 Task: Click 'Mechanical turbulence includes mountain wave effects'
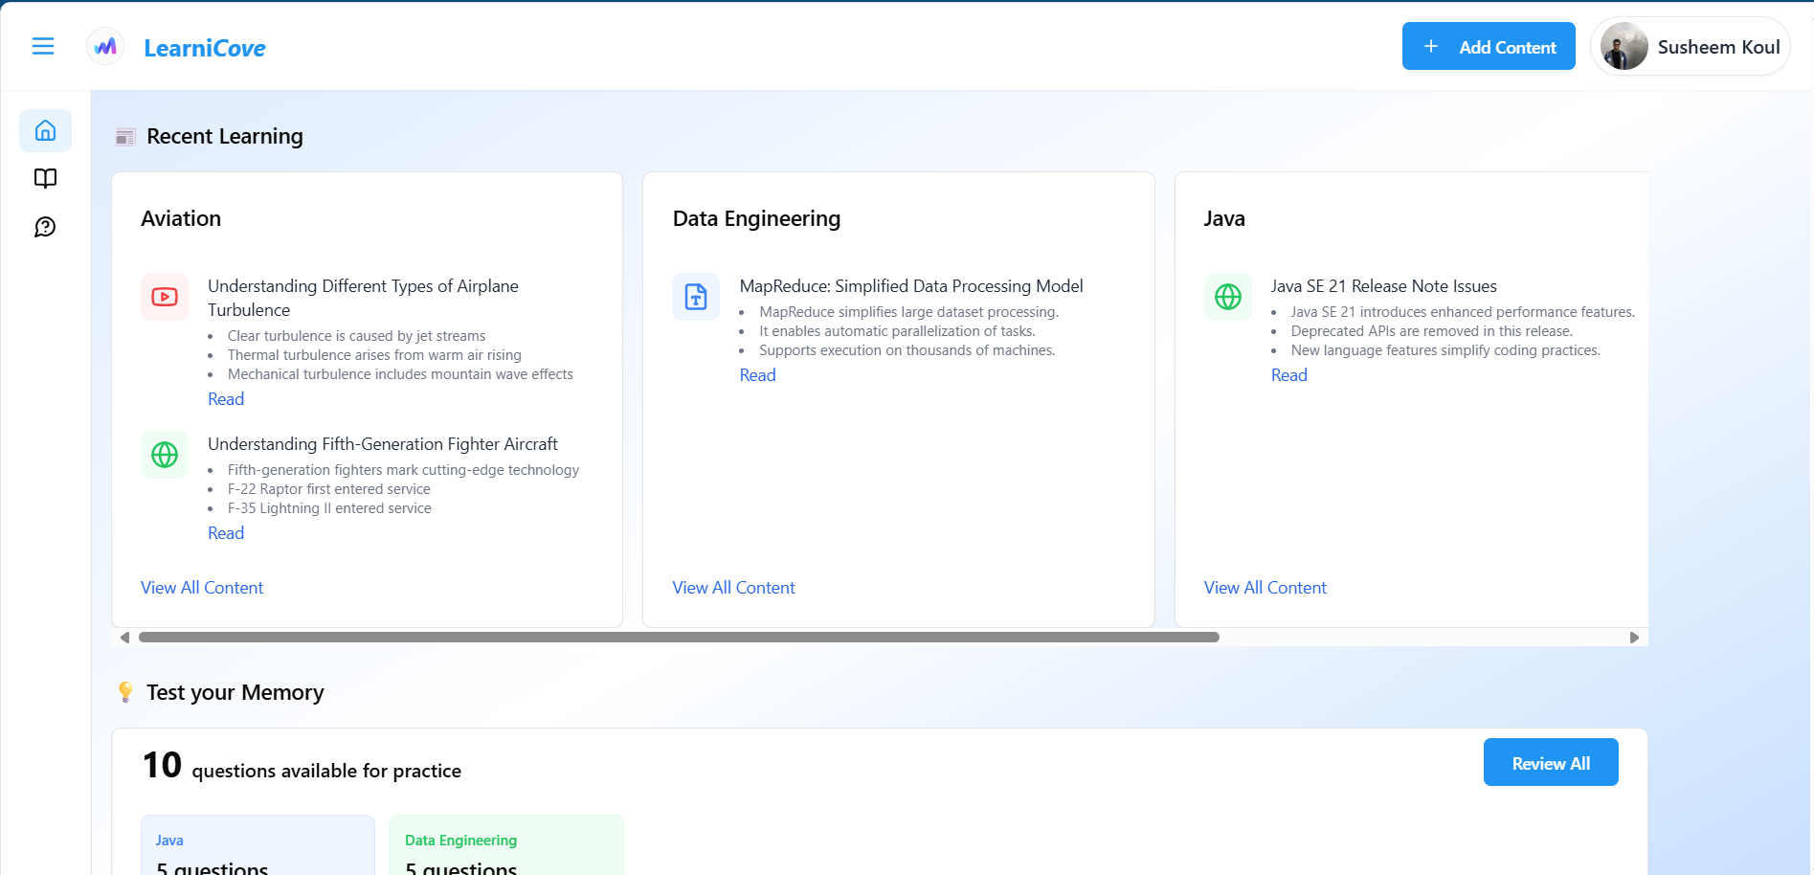(x=400, y=374)
